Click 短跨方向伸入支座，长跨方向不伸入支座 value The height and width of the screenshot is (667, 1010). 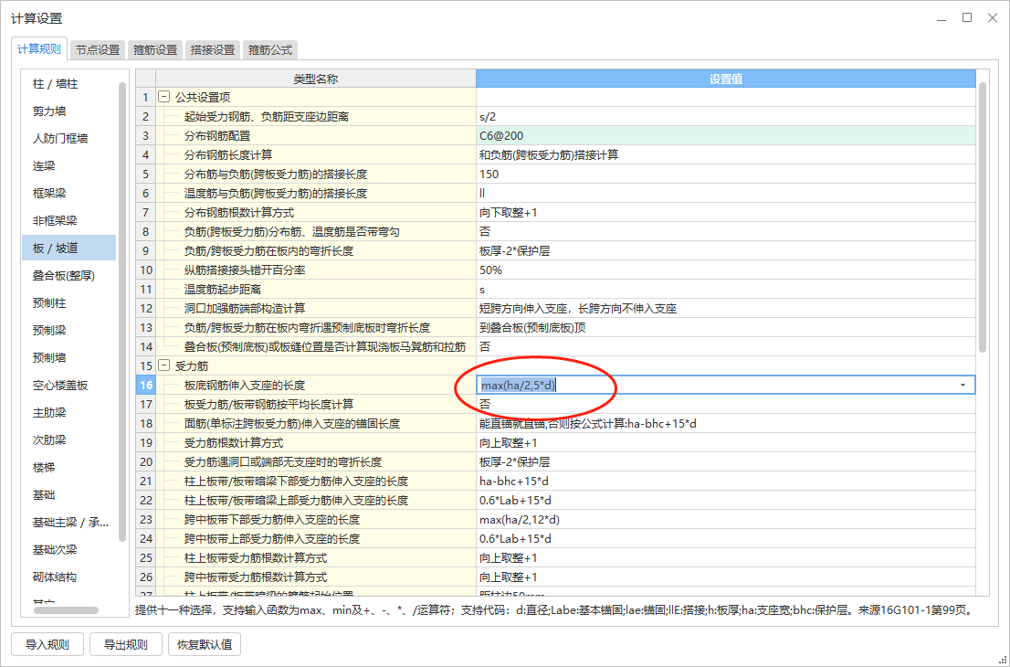726,309
